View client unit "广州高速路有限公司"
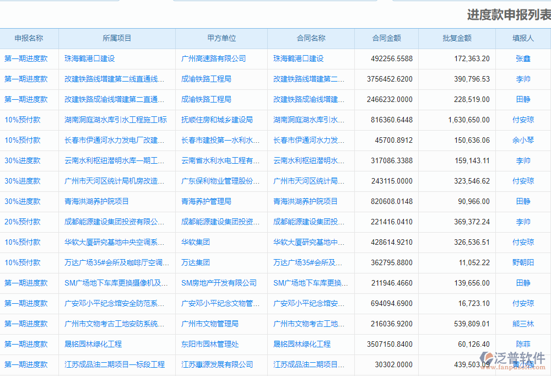Image resolution: width=551 pixels, height=376 pixels. click(x=214, y=58)
